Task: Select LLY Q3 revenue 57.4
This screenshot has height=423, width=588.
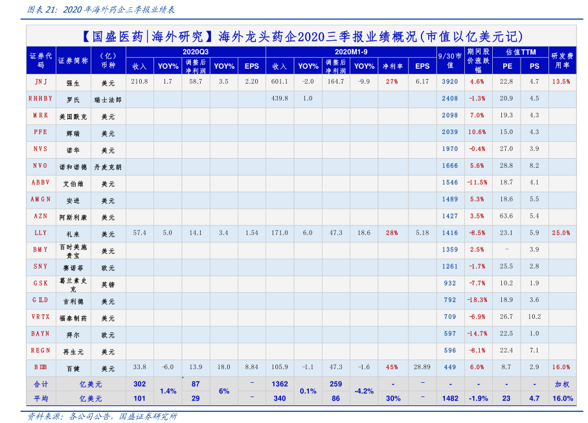Action: (x=139, y=233)
